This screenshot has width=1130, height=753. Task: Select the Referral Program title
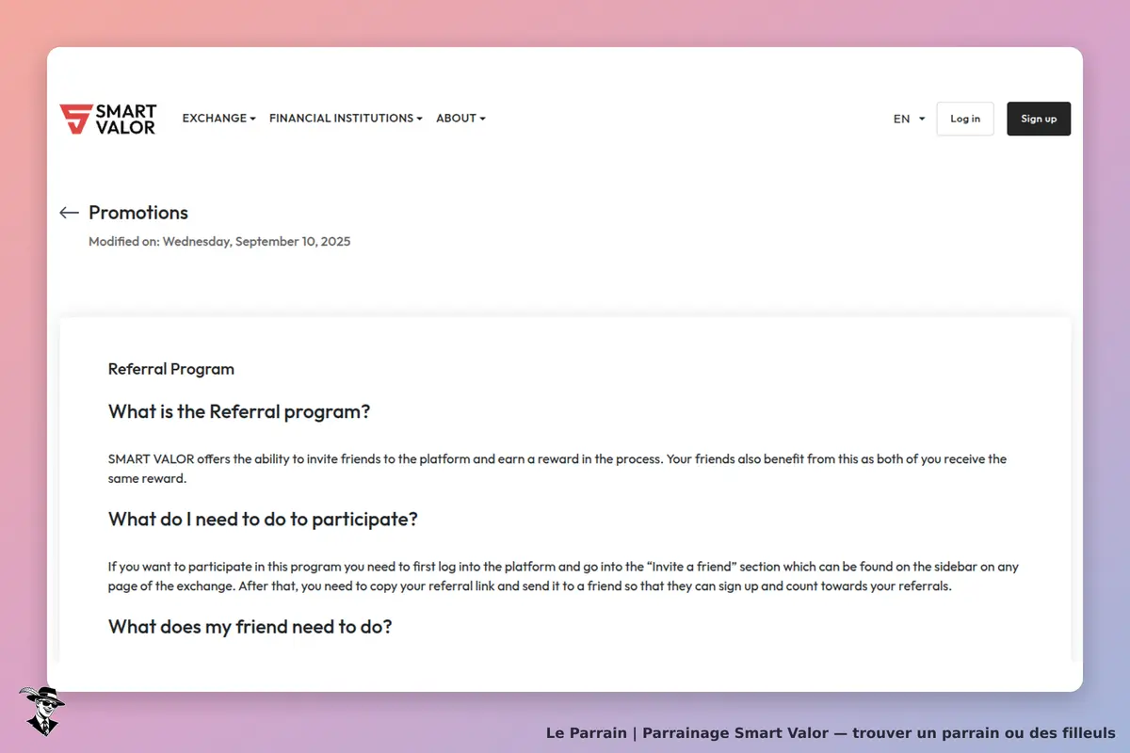(x=171, y=369)
